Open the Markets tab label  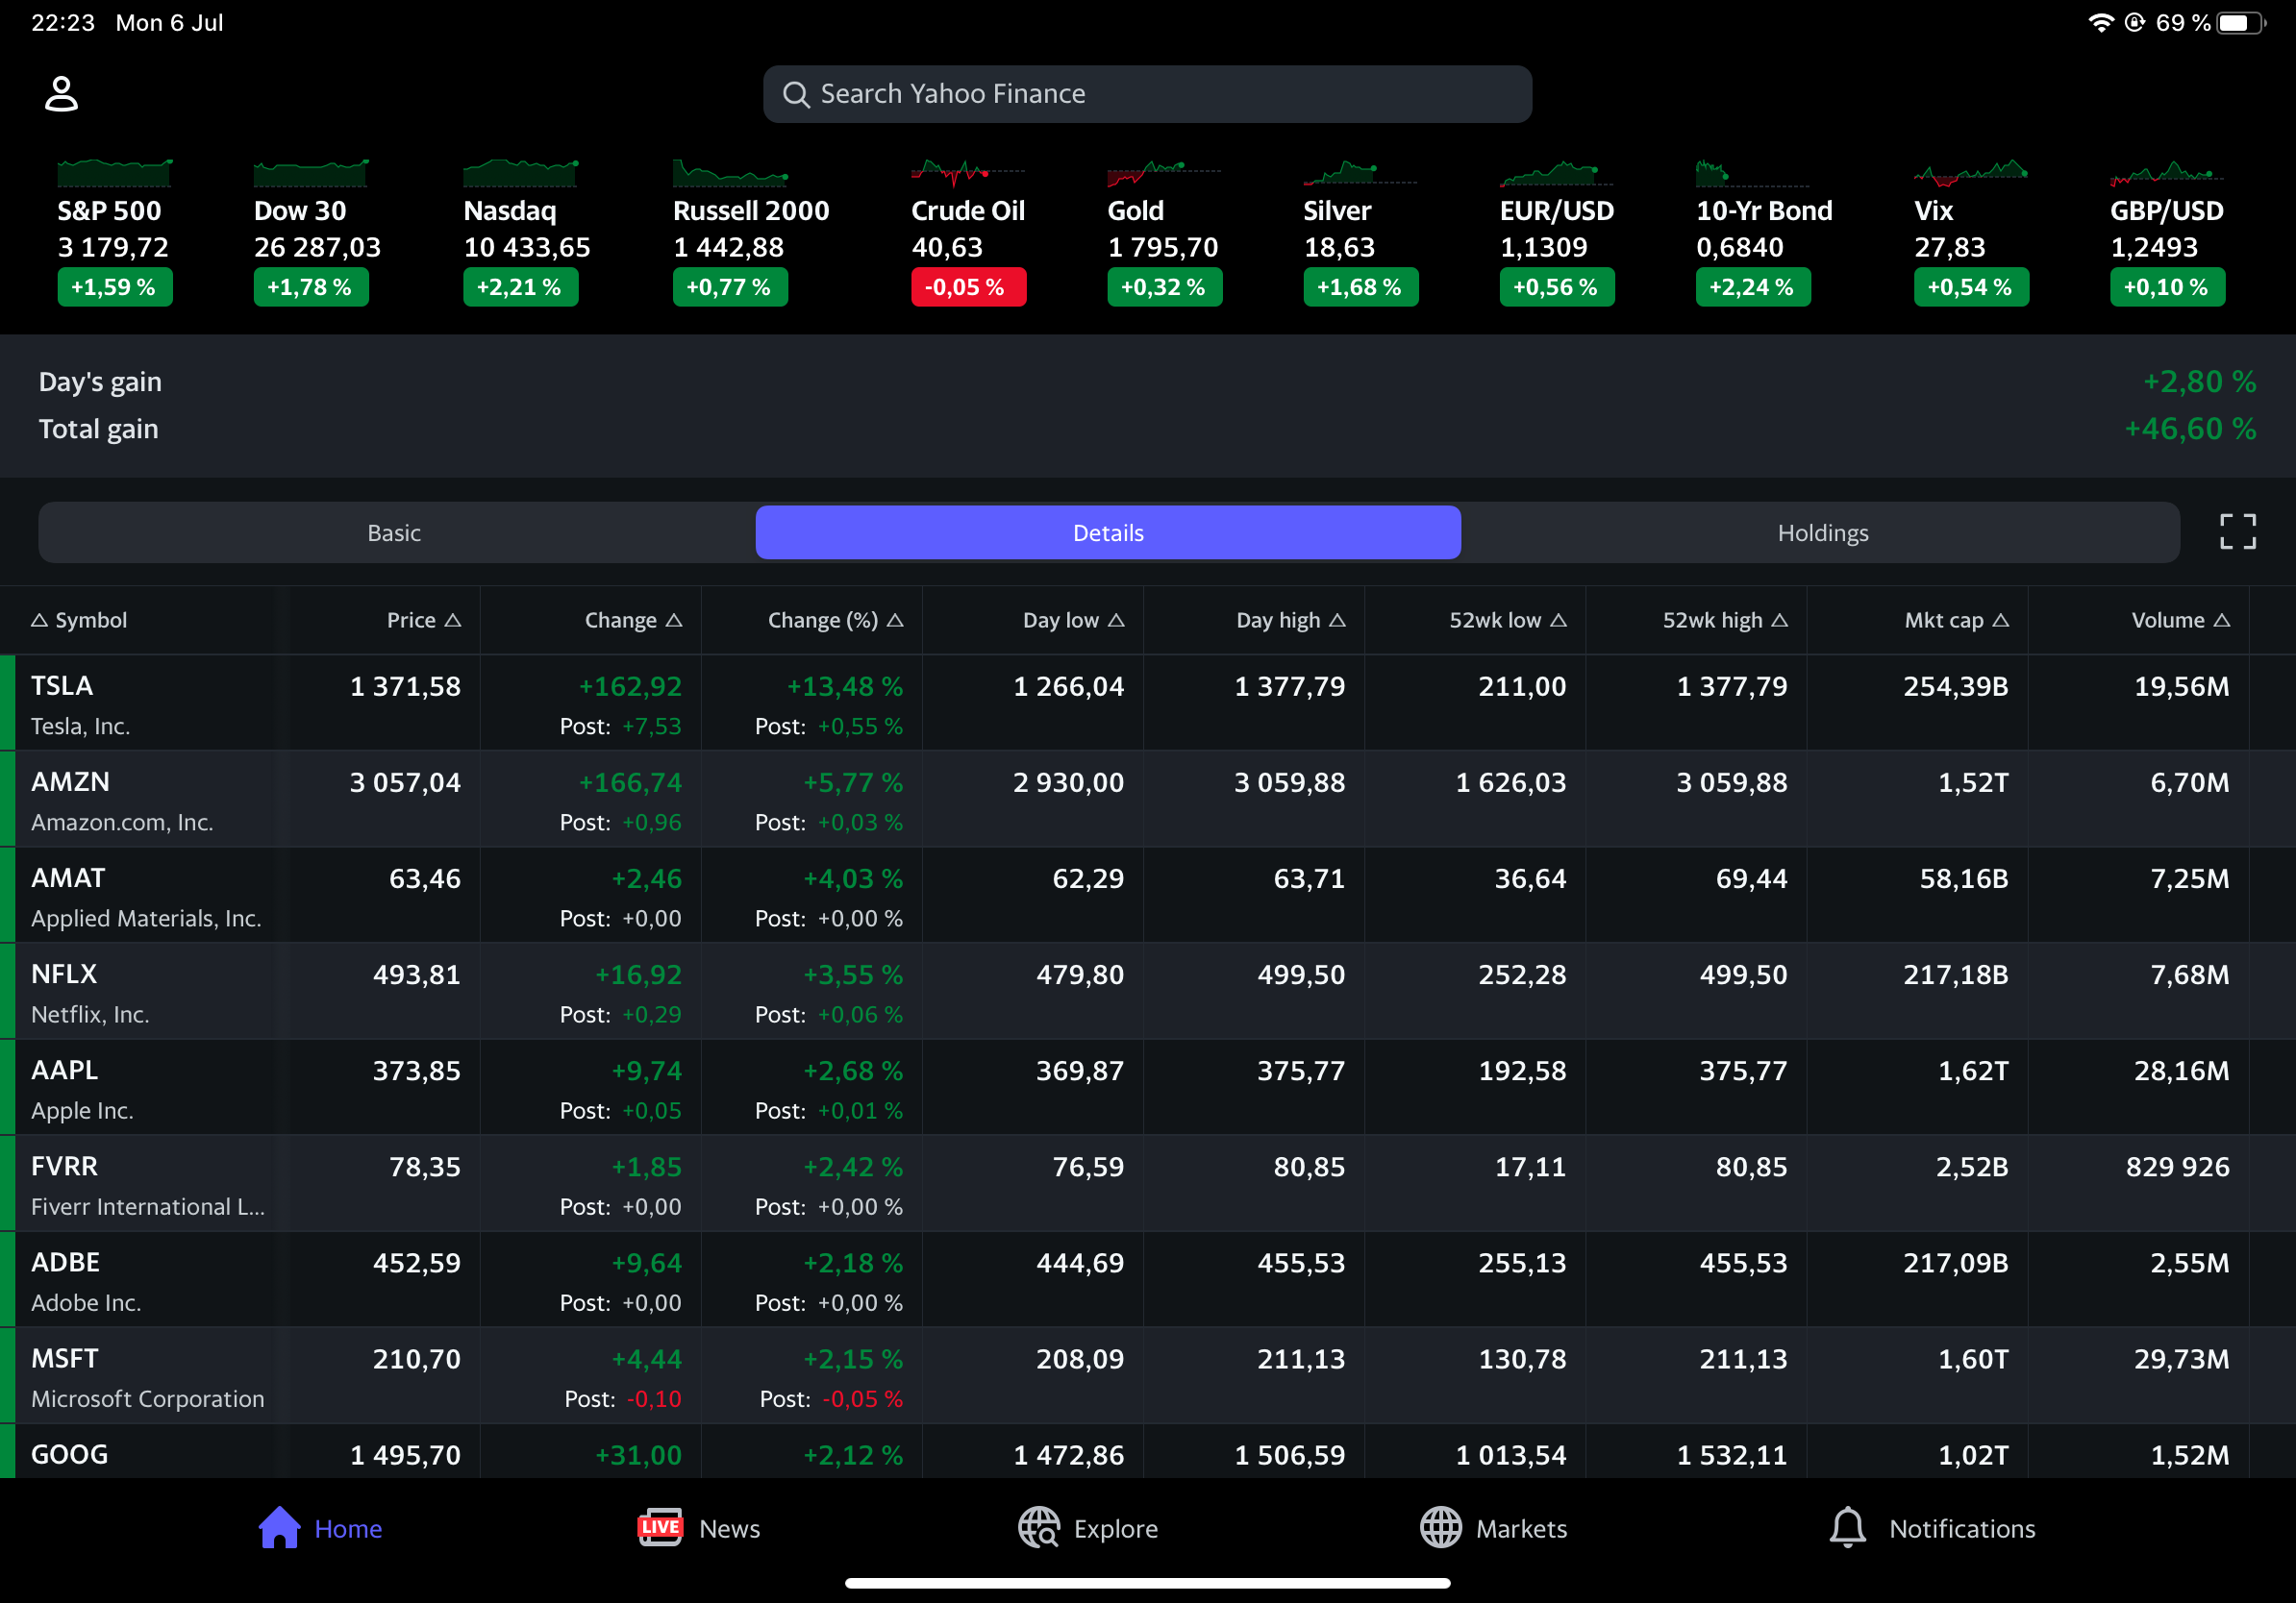click(x=1521, y=1528)
